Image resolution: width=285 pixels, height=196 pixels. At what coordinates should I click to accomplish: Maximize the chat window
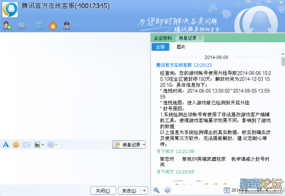tap(269, 2)
